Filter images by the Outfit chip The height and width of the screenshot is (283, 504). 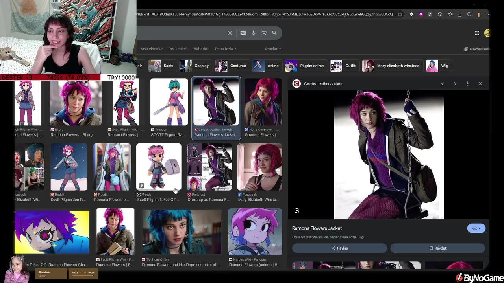(345, 66)
